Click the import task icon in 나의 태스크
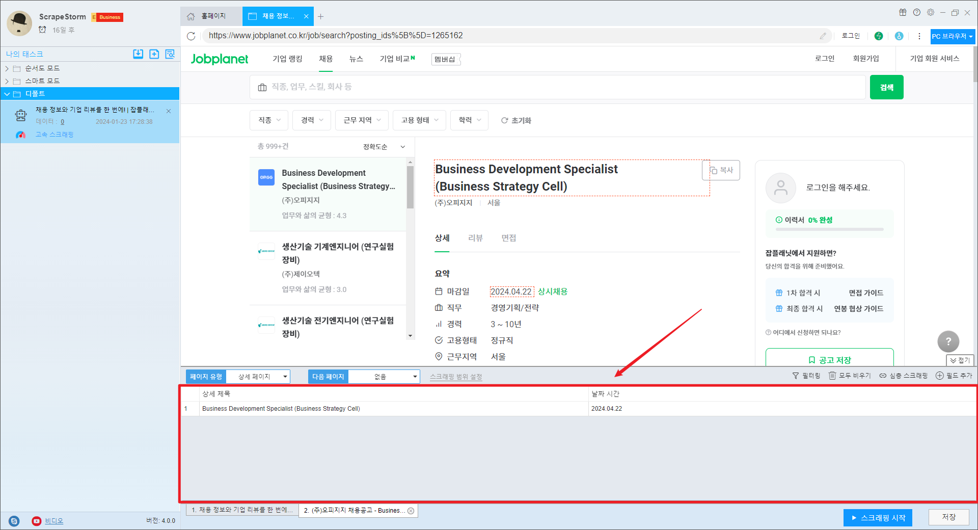The height and width of the screenshot is (530, 978). [138, 54]
